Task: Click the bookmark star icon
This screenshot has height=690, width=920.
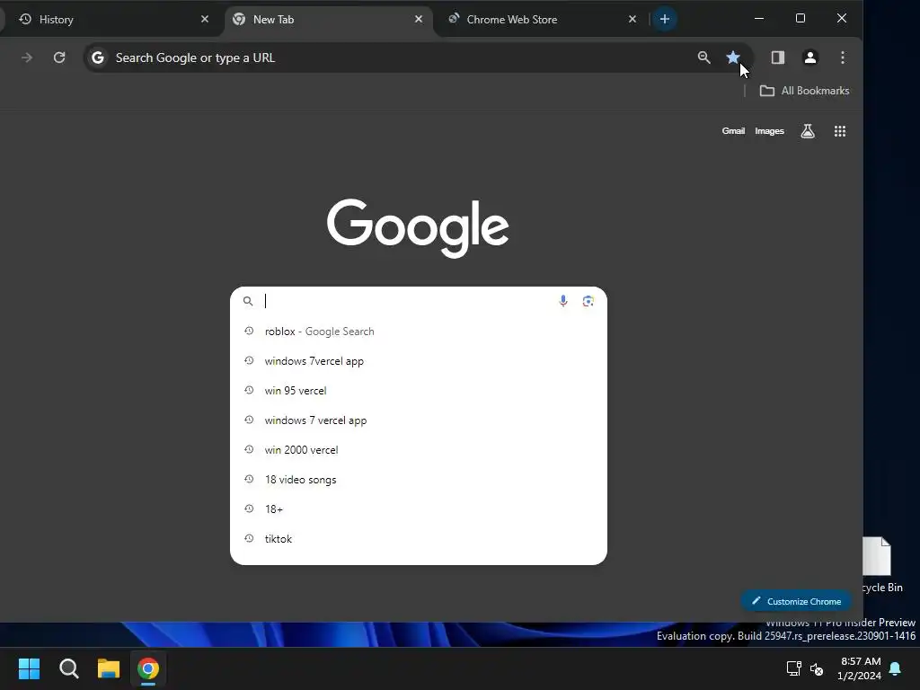Action: click(x=733, y=57)
